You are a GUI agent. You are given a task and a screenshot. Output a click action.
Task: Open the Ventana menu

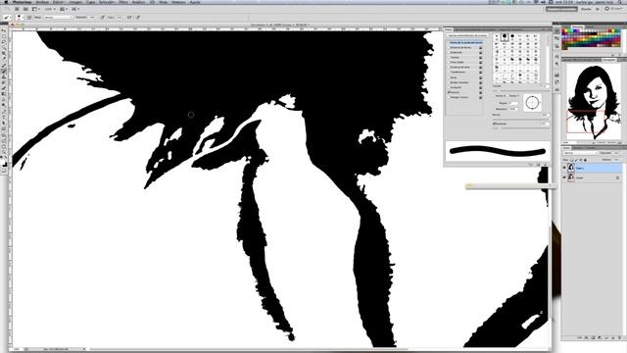178,2
